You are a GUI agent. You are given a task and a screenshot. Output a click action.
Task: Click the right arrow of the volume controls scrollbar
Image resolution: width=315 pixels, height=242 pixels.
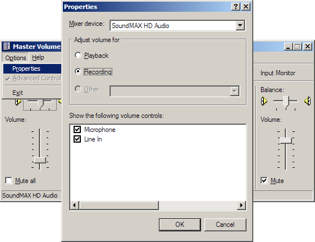click(x=241, y=206)
